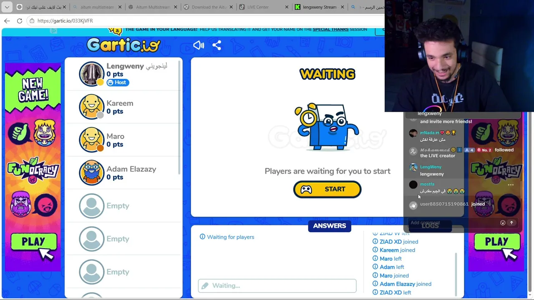Click the ad info icon on top banner
The image size is (534, 300).
[53, 30]
